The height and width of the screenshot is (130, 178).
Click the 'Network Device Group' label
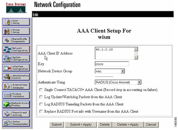click(x=55, y=71)
